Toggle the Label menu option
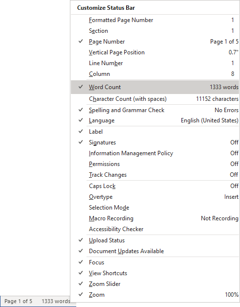 tap(155, 132)
